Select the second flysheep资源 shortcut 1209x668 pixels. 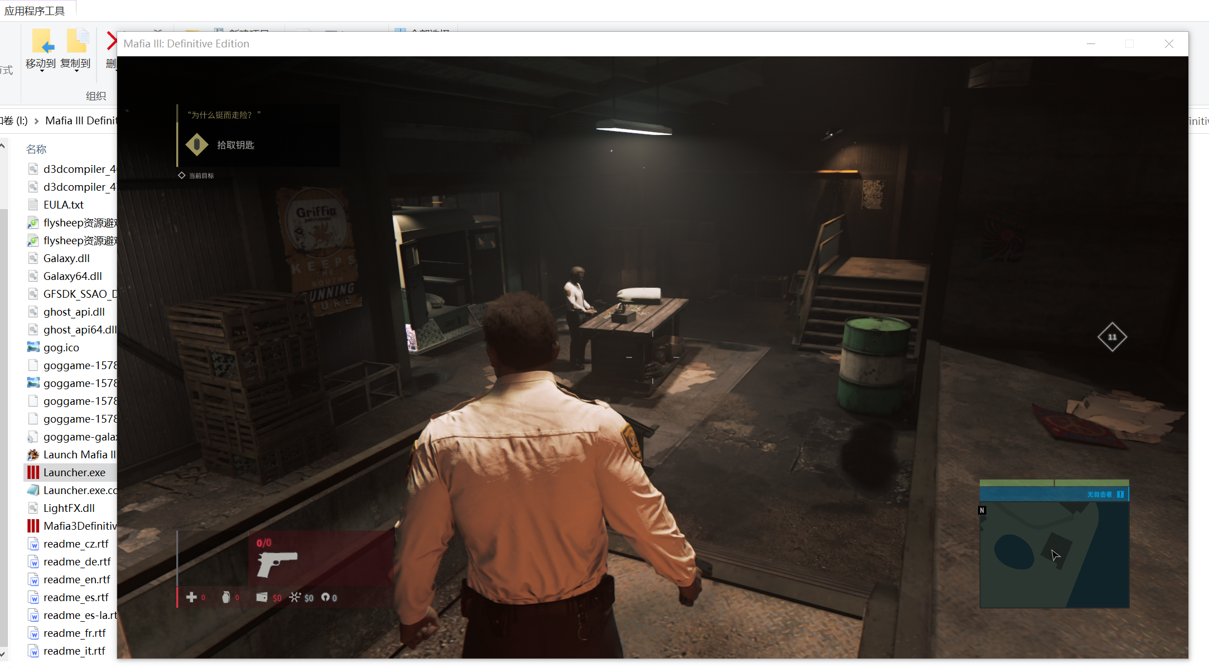pyautogui.click(x=73, y=240)
